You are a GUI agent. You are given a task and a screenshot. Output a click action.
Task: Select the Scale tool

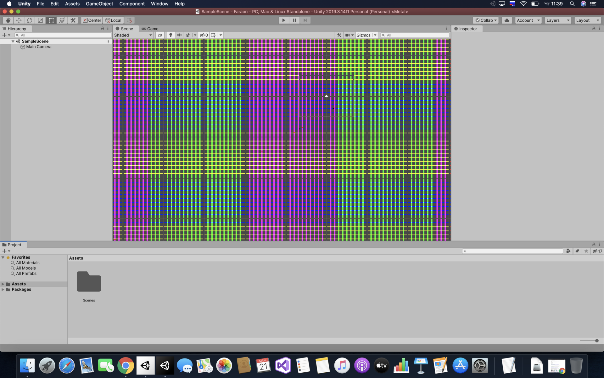tap(40, 20)
